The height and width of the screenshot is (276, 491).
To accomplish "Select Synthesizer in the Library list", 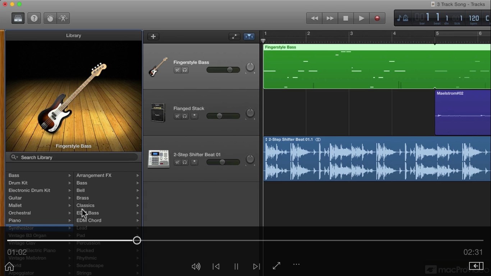I will 21,228.
